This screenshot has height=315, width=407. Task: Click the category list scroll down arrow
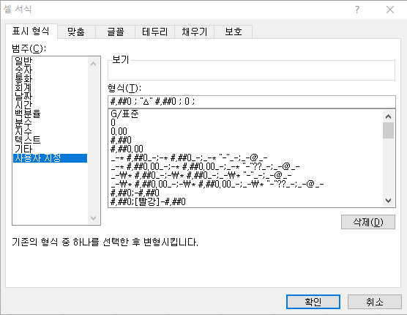click(x=94, y=218)
